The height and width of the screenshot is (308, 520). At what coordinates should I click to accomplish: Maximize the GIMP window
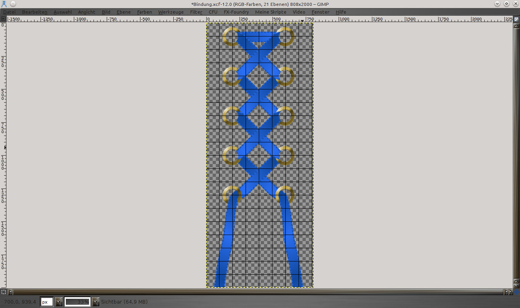pyautogui.click(x=506, y=4)
